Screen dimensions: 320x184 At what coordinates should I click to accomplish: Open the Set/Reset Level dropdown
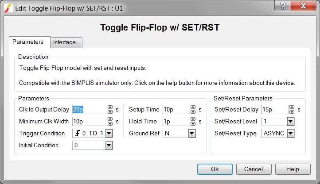click(291, 122)
